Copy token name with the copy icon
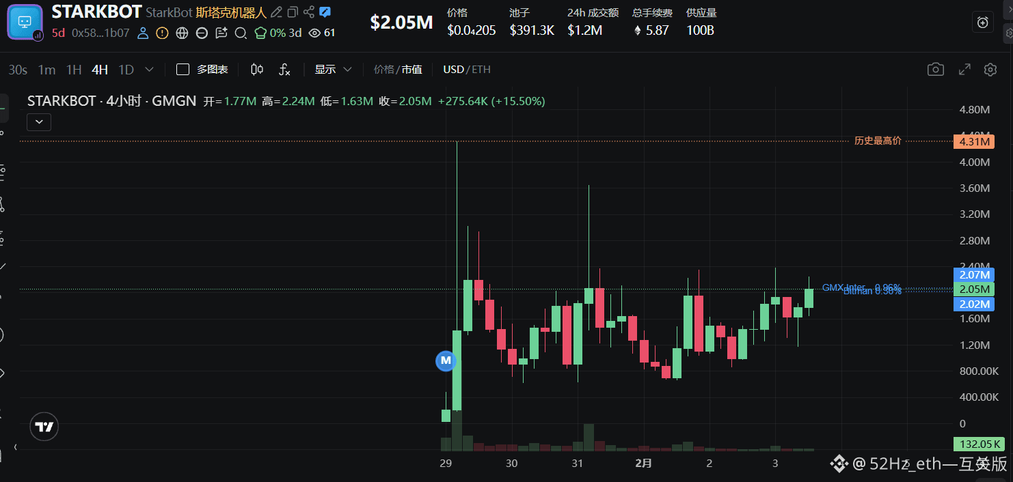Viewport: 1013px width, 482px height. (x=293, y=12)
